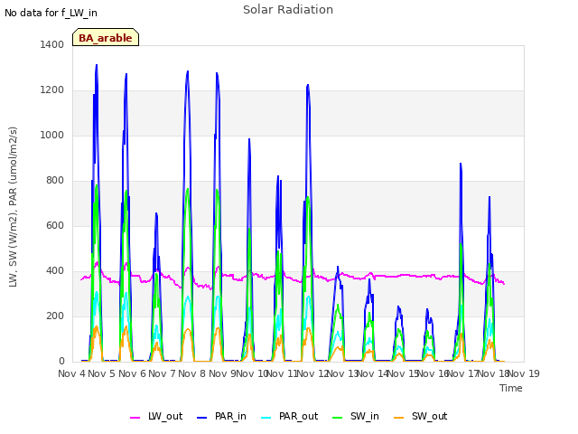Click the Nov 6 x-axis label
This screenshot has width=578, height=434.
click(x=132, y=373)
